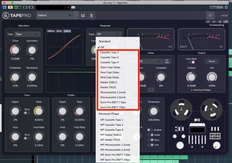Click the Panic! button

212,61
